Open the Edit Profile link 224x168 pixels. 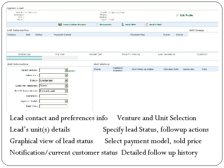pyautogui.click(x=186, y=15)
